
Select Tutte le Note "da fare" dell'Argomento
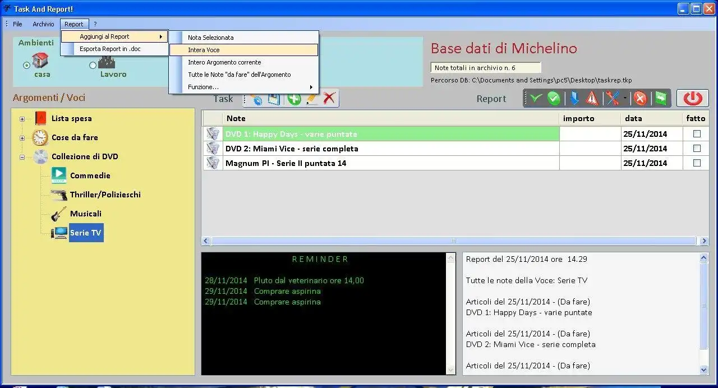[x=244, y=75]
